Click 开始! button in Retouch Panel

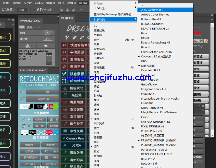click(43, 92)
